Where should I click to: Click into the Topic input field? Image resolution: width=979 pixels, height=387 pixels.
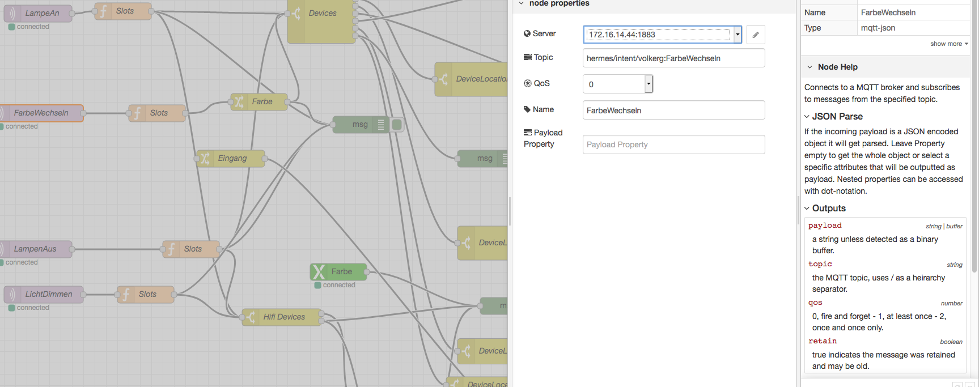point(673,58)
